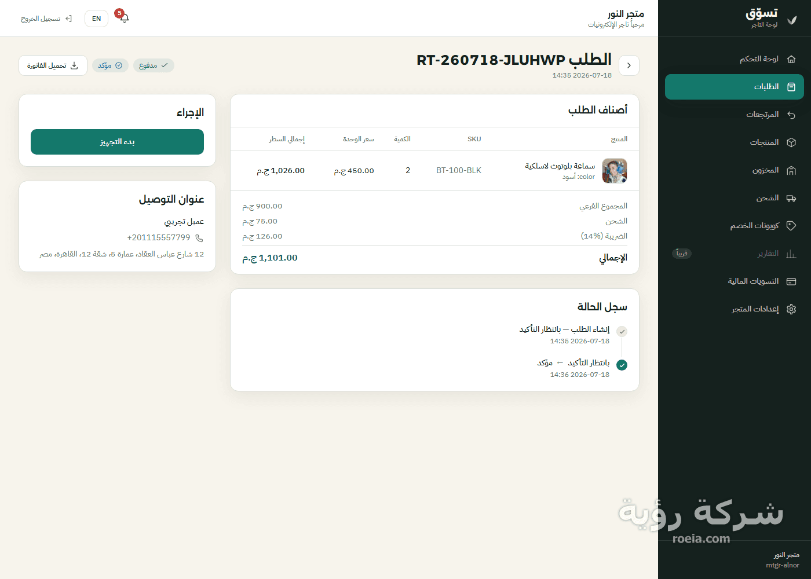Select الطلبات orders menu item
811x579 pixels.
coord(735,87)
